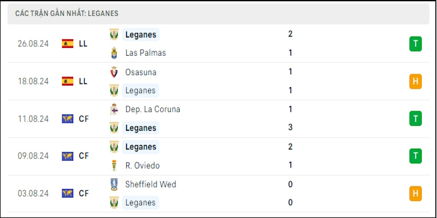Open the Osasuna team link
Viewport: 437px width, 218px height.
pos(141,72)
